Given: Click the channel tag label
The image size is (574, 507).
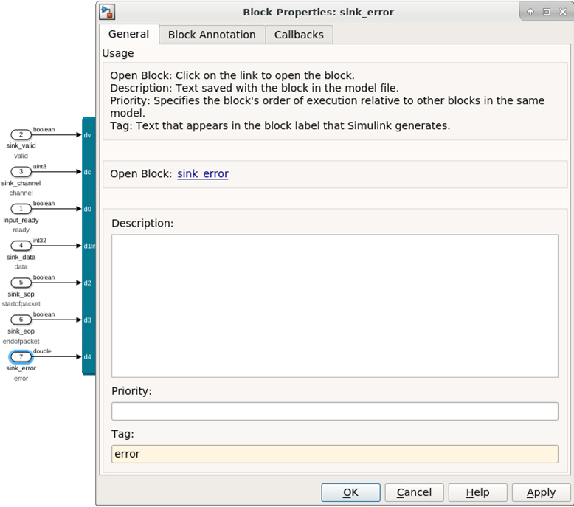Looking at the screenshot, I should (21, 193).
